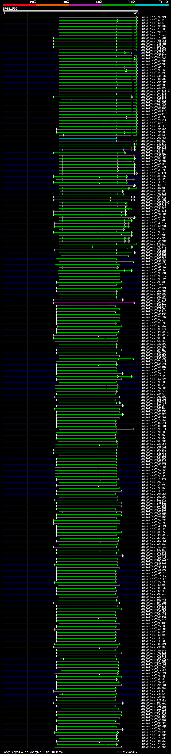Screen dimensions: 171x754
Task: Click the UniRef100_Q41834 label
Action: tap(153, 76)
